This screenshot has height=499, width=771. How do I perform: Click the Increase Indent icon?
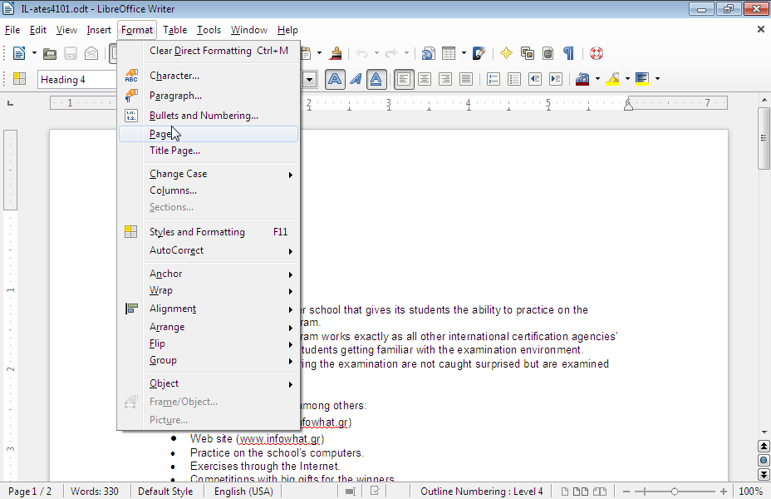click(556, 80)
